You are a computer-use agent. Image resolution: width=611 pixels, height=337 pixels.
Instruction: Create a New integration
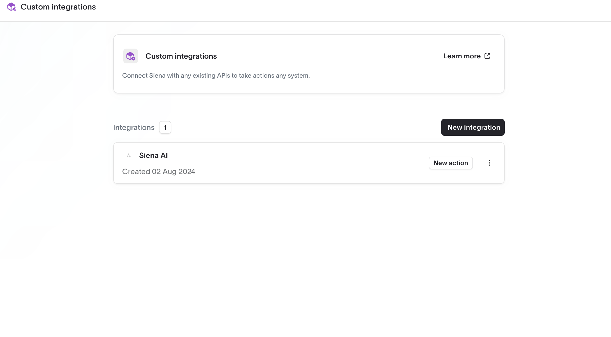click(473, 127)
